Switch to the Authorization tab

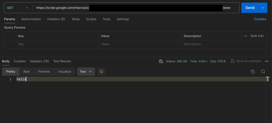point(31,19)
